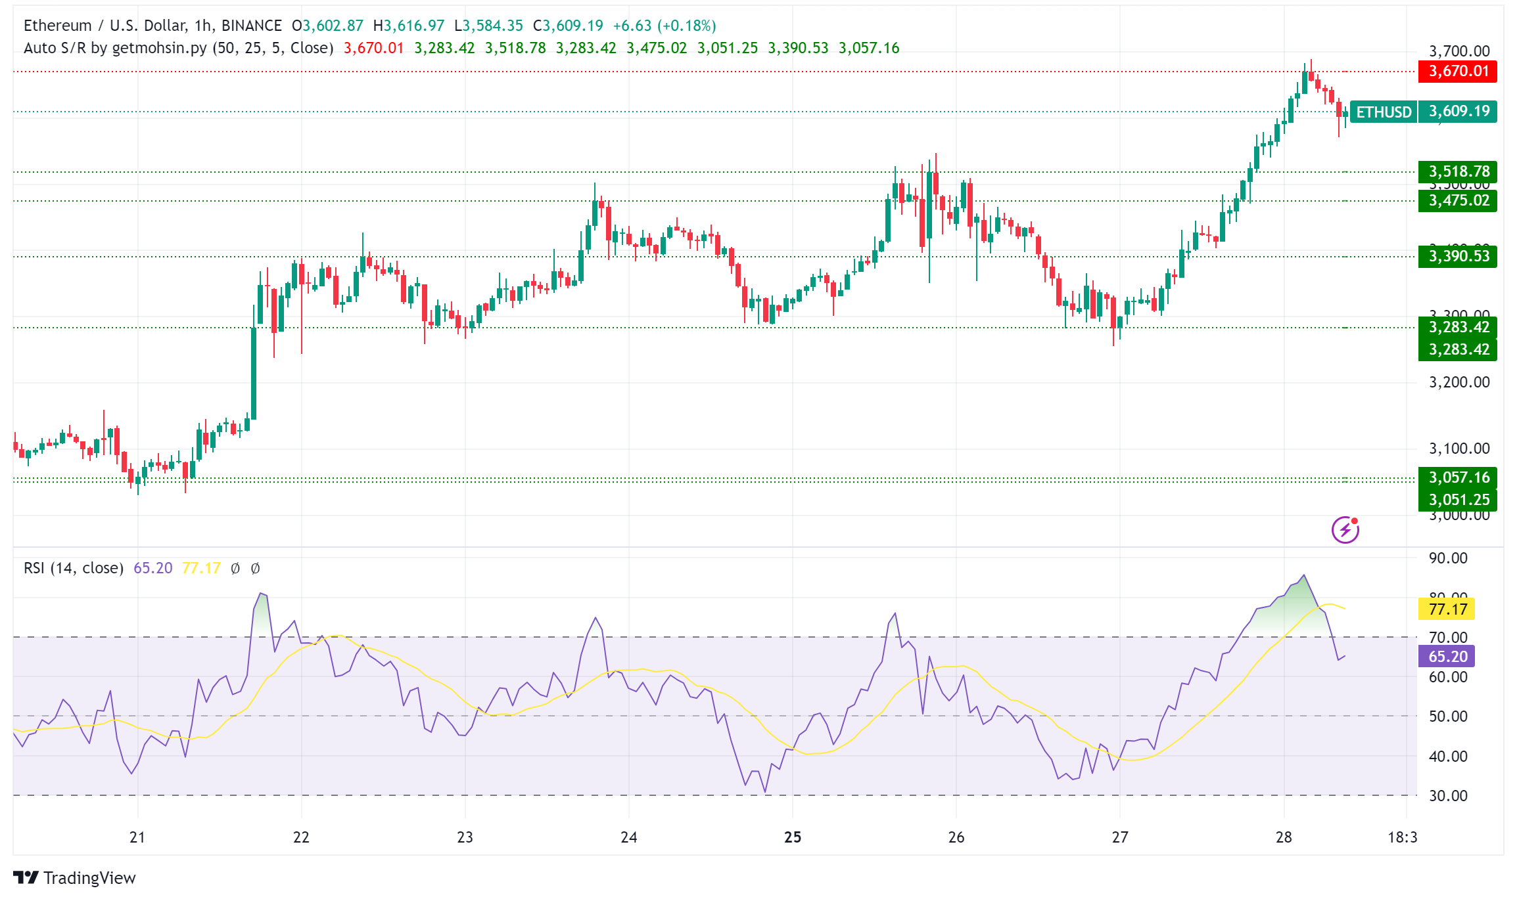Click the 3,057.16 support level label
The width and height of the screenshot is (1517, 901).
tap(1458, 477)
